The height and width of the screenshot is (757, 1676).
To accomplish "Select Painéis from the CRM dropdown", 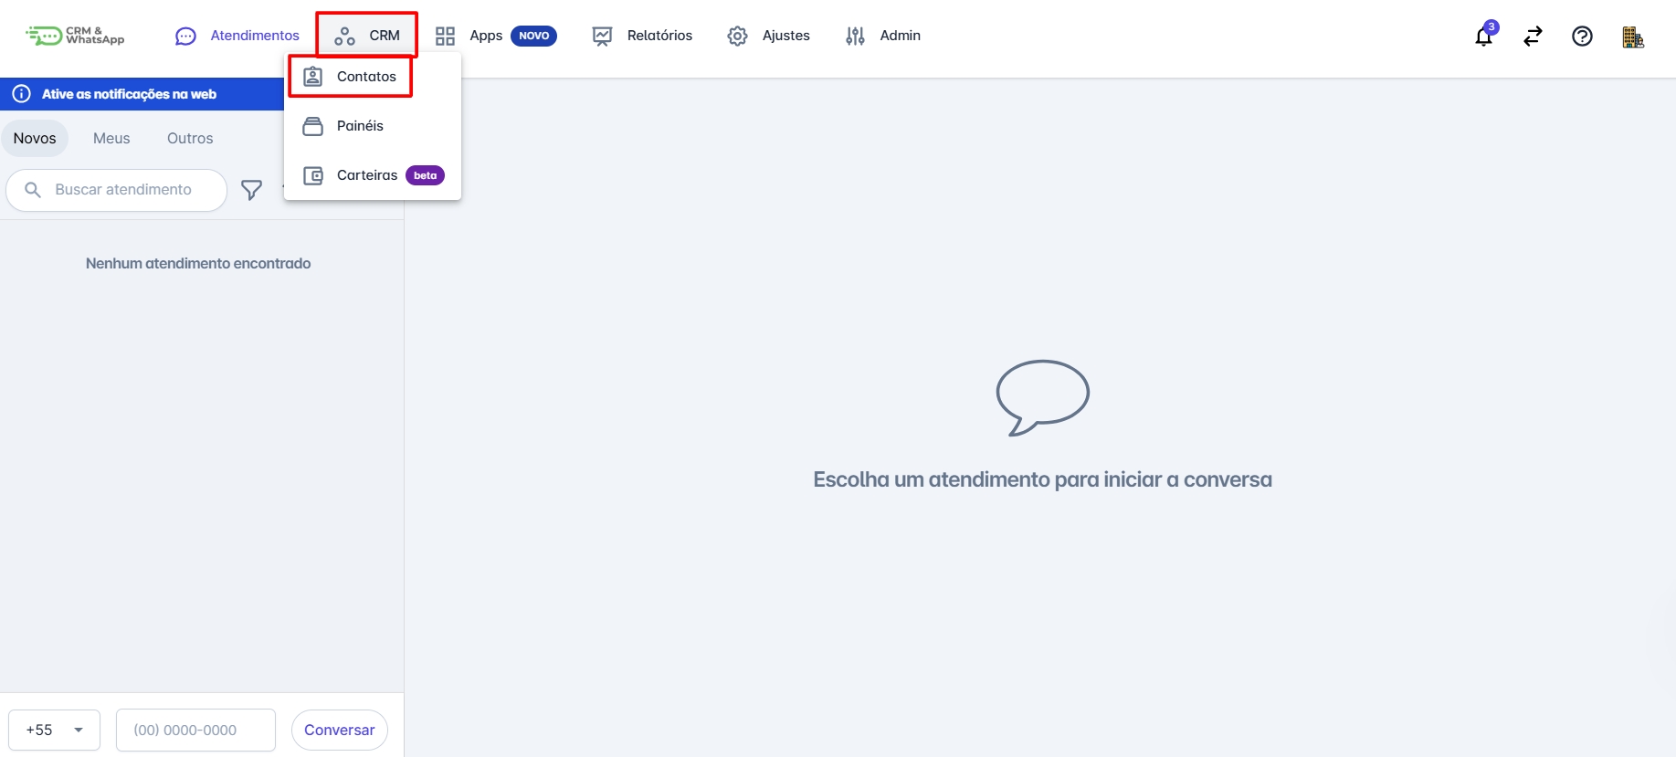I will pyautogui.click(x=373, y=126).
